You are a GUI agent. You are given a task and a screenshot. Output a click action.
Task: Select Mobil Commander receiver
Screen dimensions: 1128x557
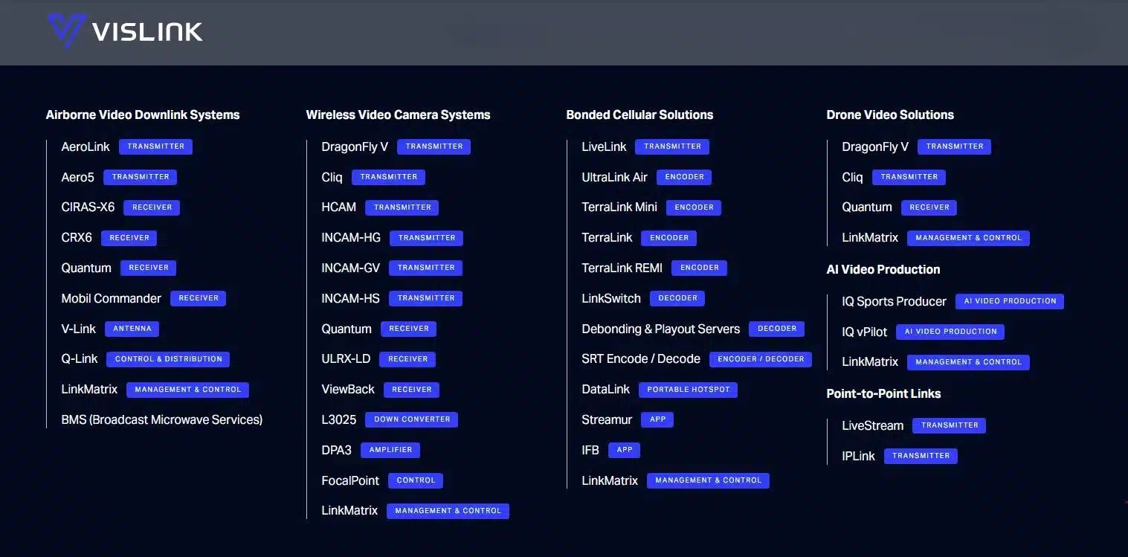[111, 299]
